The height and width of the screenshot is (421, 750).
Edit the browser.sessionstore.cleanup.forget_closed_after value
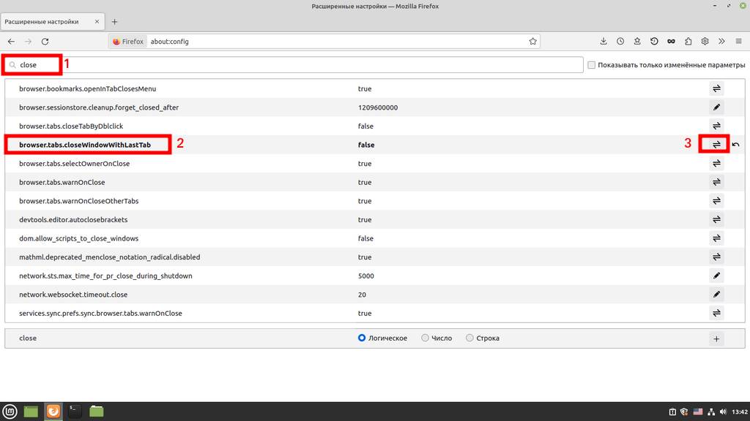click(x=716, y=107)
